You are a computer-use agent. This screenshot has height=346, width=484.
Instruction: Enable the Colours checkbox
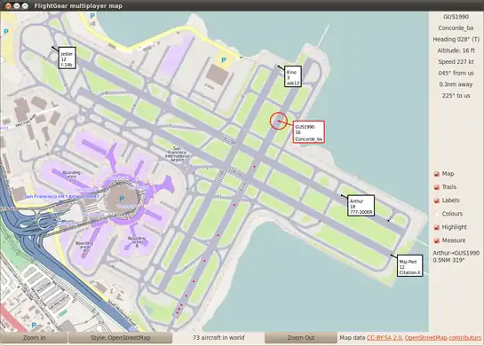(x=437, y=214)
